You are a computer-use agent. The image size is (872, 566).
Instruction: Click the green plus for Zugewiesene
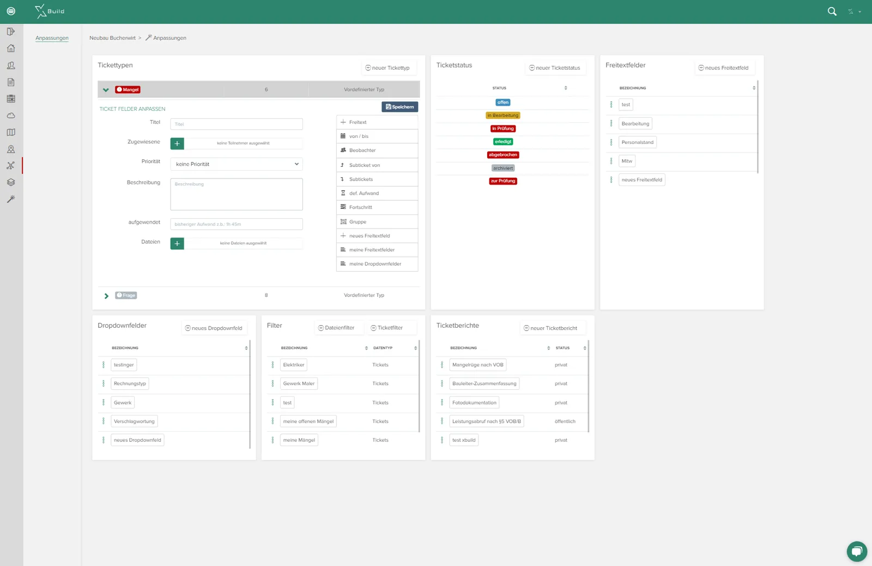point(177,143)
